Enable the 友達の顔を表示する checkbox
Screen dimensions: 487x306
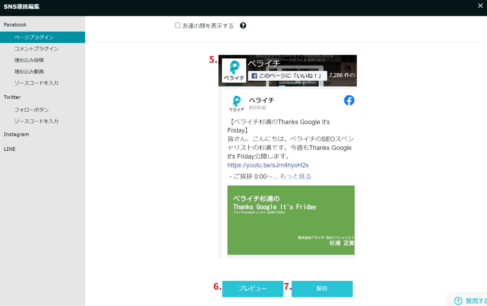178,26
